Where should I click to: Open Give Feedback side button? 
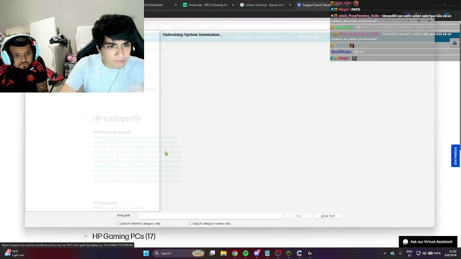coord(455,156)
